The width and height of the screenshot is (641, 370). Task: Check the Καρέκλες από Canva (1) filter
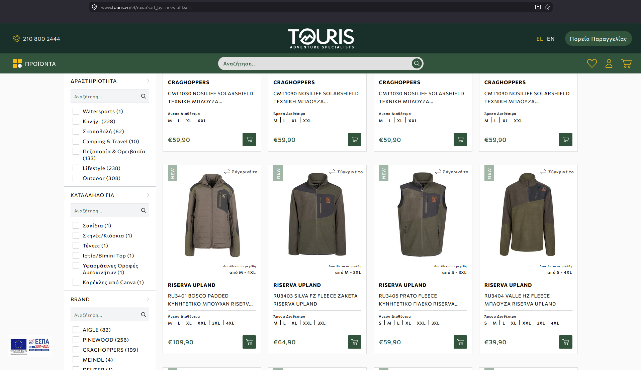(x=76, y=282)
